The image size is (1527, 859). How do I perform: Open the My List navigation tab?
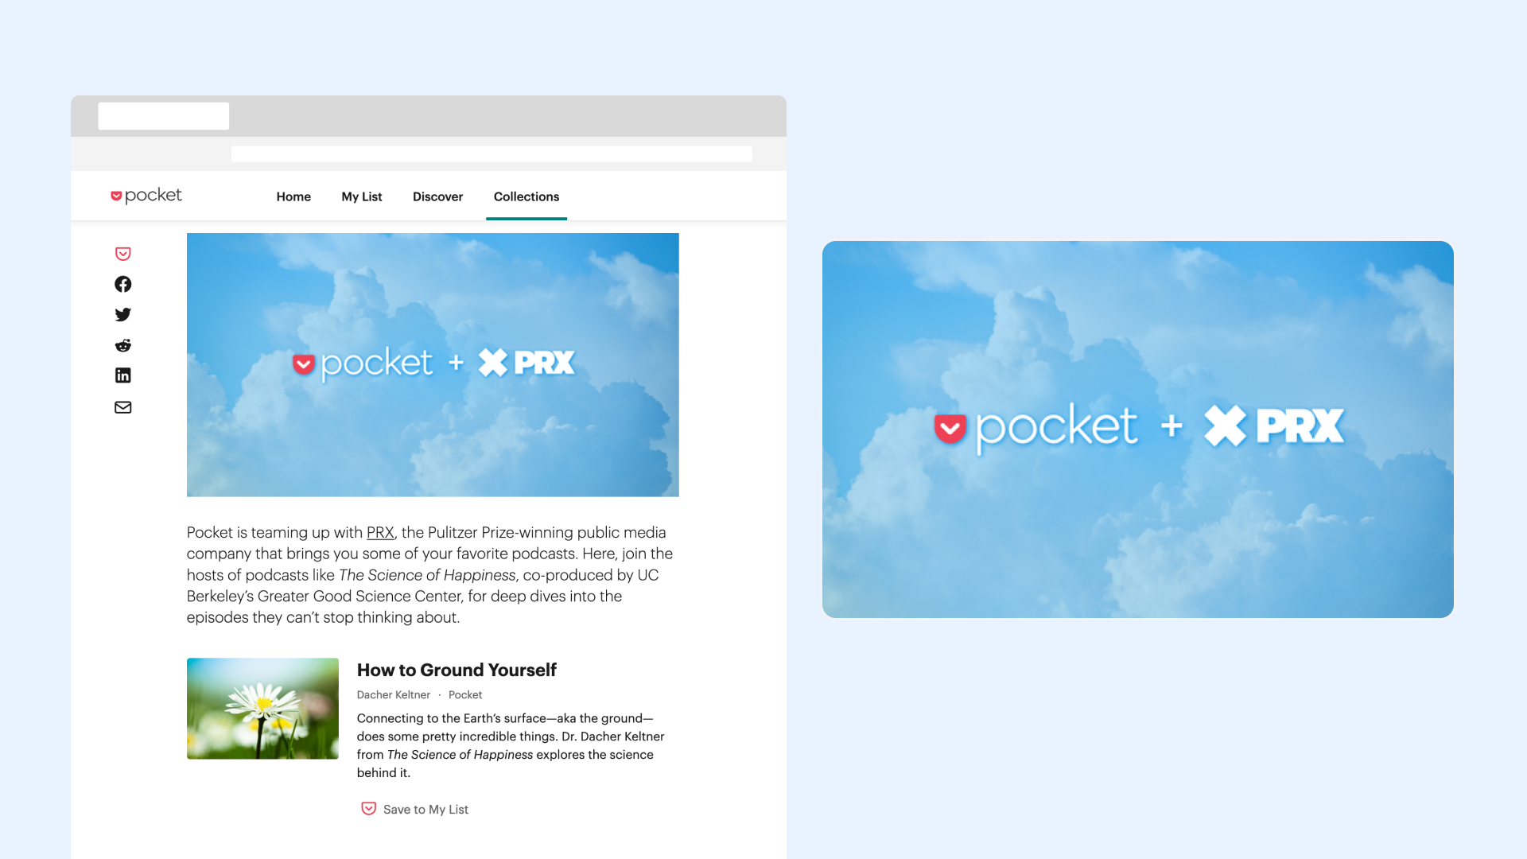(x=362, y=196)
